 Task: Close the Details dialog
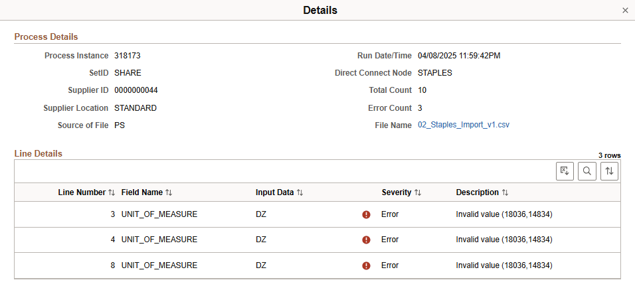[x=625, y=11]
